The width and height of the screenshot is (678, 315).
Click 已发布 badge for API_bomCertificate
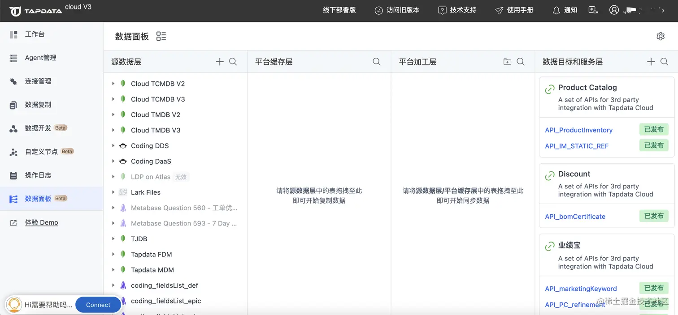[654, 216]
